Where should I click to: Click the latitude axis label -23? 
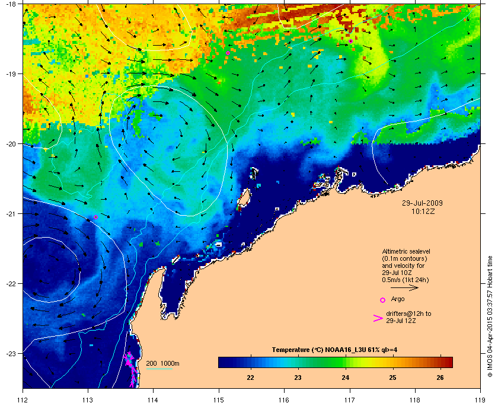click(11, 353)
